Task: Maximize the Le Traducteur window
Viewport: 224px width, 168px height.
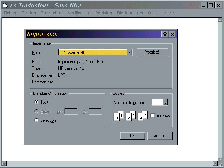Action: [211, 6]
